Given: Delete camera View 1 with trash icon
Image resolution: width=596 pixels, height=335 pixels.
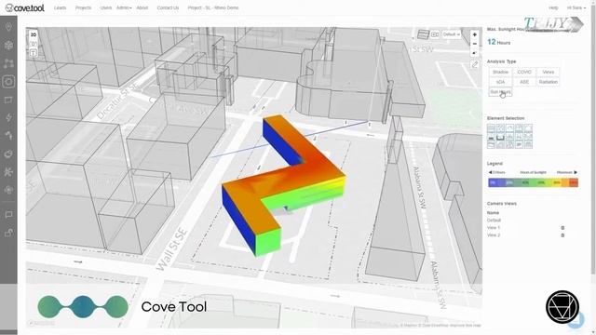Looking at the screenshot, I should pyautogui.click(x=562, y=228).
